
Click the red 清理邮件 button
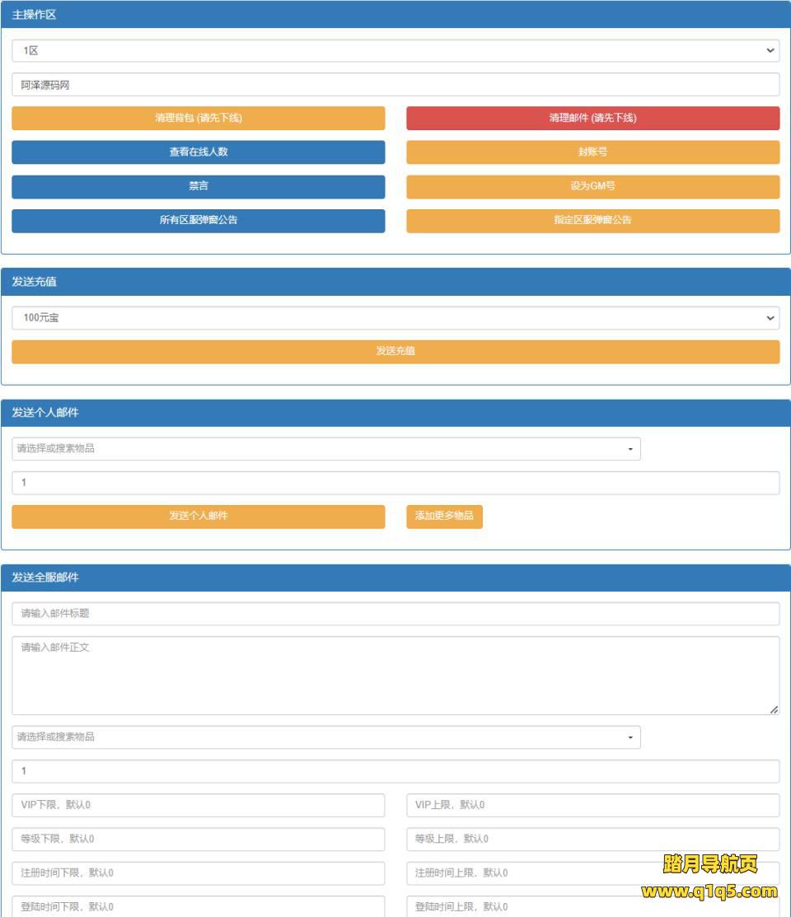coord(592,119)
